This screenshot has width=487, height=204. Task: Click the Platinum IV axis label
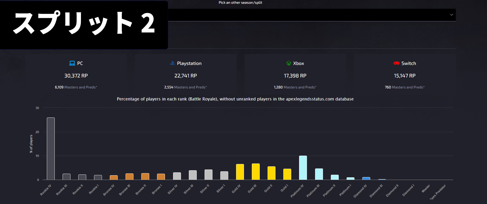pos(297,191)
